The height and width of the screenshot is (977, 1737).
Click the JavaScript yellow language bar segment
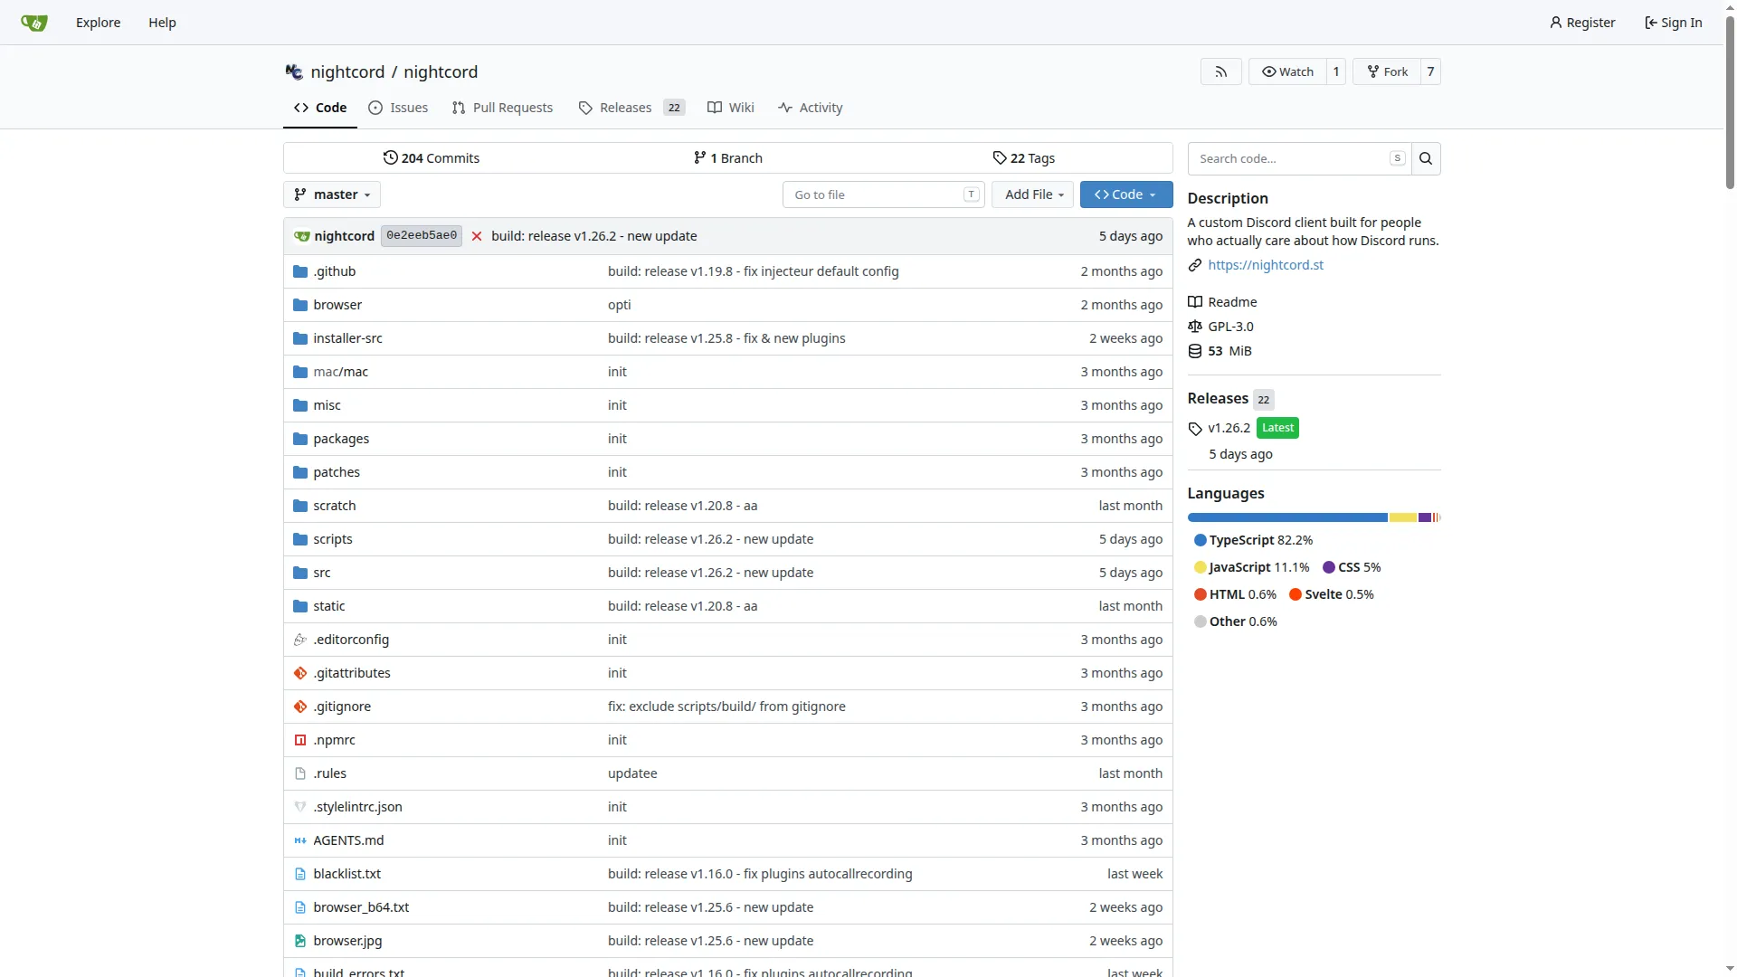1402,517
